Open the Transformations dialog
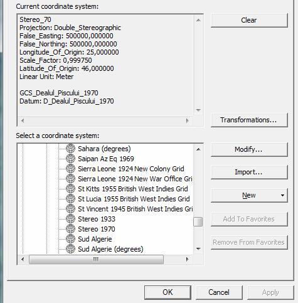Image resolution: width=298 pixels, height=303 pixels. [x=249, y=120]
